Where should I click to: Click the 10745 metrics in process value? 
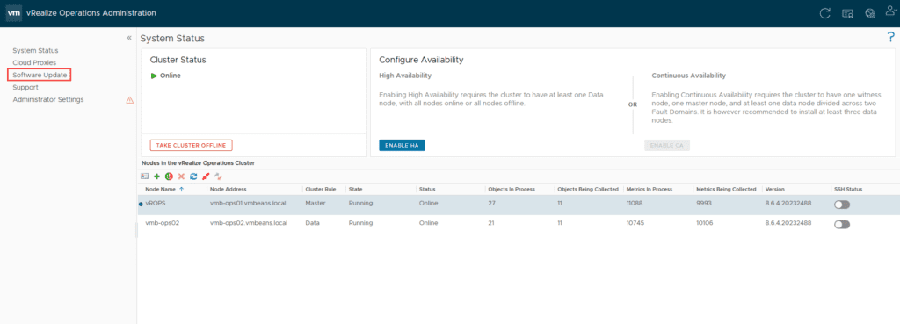tap(635, 223)
